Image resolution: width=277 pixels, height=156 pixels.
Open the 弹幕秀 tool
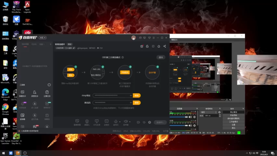[x=47, y=116]
